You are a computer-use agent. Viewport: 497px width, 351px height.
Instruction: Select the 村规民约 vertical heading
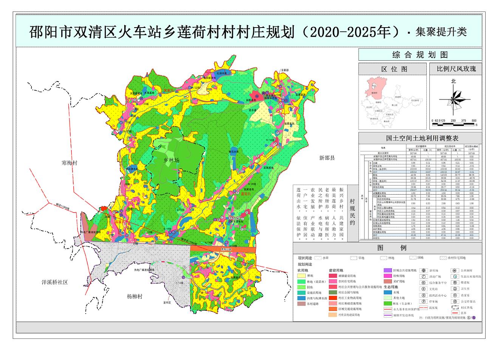352,212
